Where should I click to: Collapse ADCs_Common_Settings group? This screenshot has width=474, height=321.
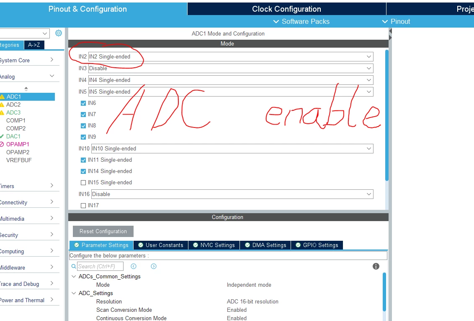click(x=73, y=276)
